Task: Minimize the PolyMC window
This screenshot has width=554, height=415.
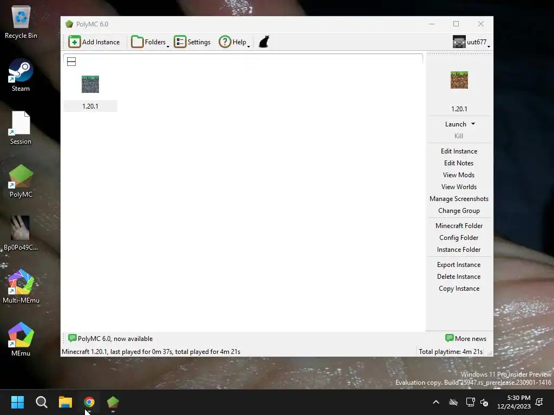Action: pyautogui.click(x=432, y=24)
